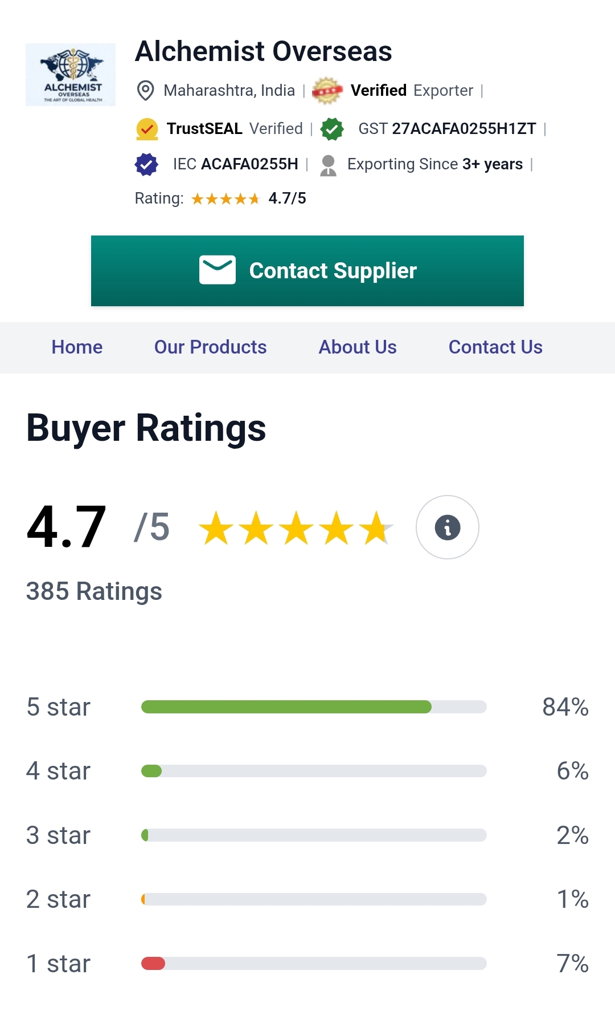Screen dimensions: 615x1027
Task: Click the green GST verification shield icon
Action: (332, 129)
